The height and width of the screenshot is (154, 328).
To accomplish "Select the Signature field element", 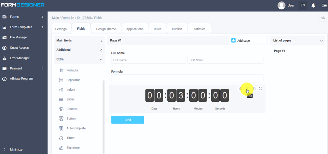I will [x=73, y=147].
